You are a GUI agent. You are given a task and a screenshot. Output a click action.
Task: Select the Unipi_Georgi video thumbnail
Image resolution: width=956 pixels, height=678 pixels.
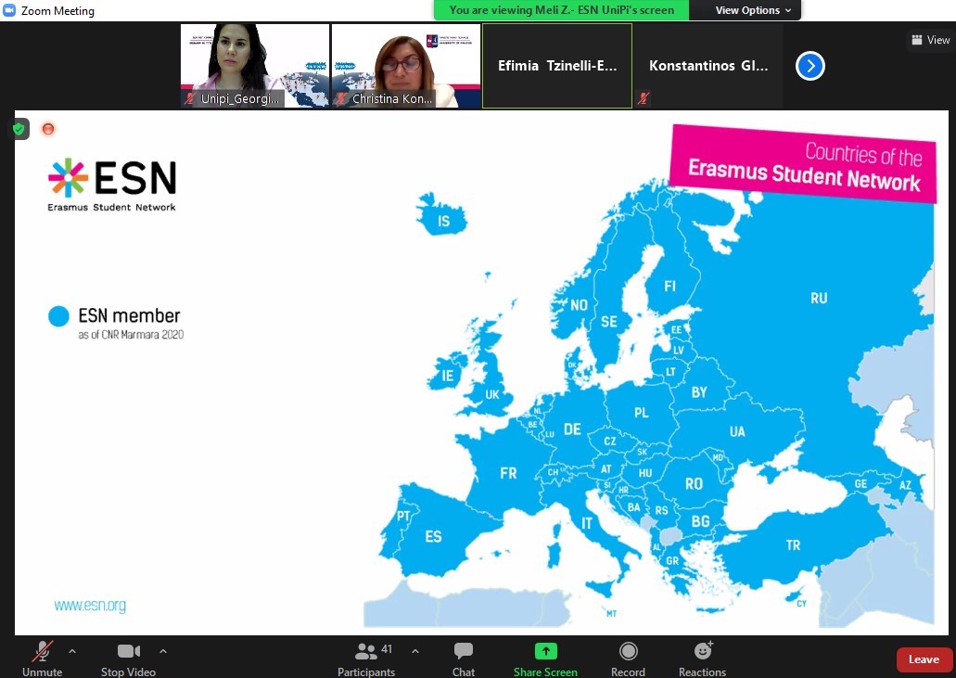point(255,66)
